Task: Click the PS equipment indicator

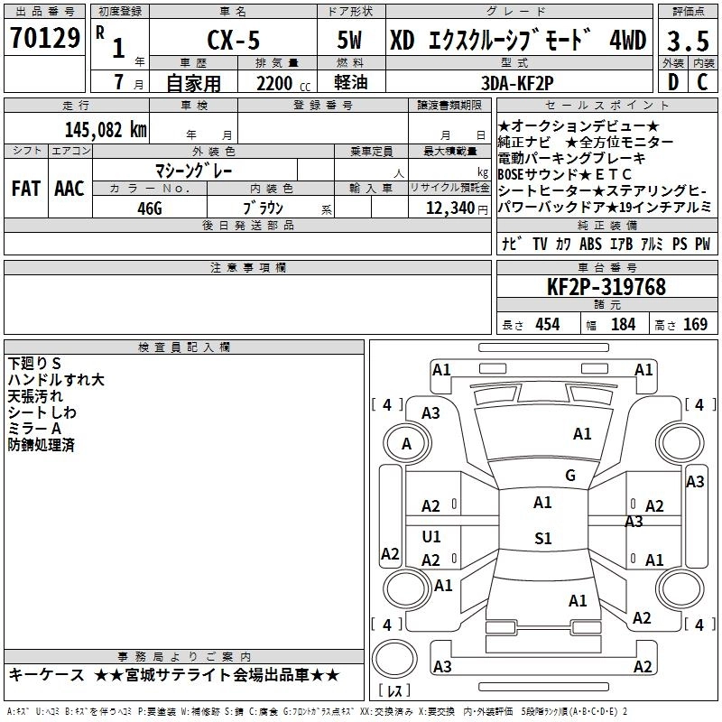Action: (x=678, y=245)
